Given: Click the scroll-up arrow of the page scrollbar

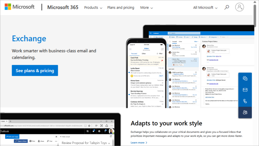Looking at the screenshot, I should 255,2.
